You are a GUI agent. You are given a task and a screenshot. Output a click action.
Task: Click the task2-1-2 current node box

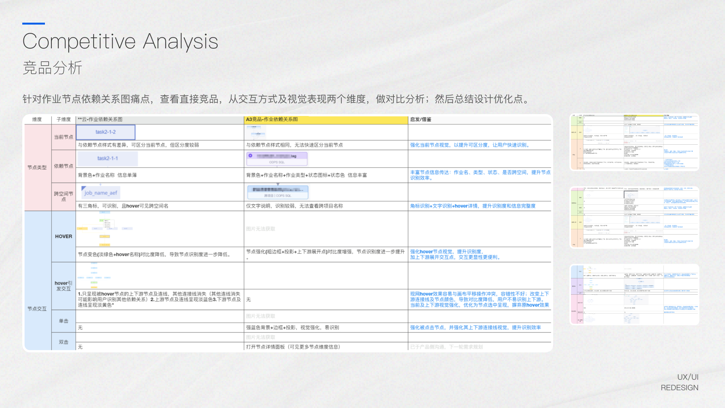[106, 132]
